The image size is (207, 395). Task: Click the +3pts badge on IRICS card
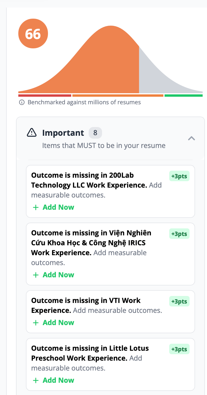tap(179, 234)
